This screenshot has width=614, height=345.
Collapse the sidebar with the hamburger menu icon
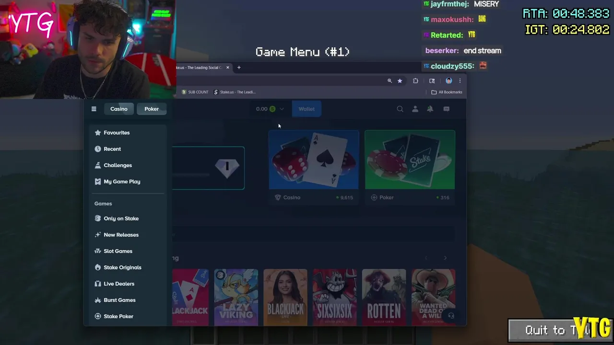click(x=94, y=109)
